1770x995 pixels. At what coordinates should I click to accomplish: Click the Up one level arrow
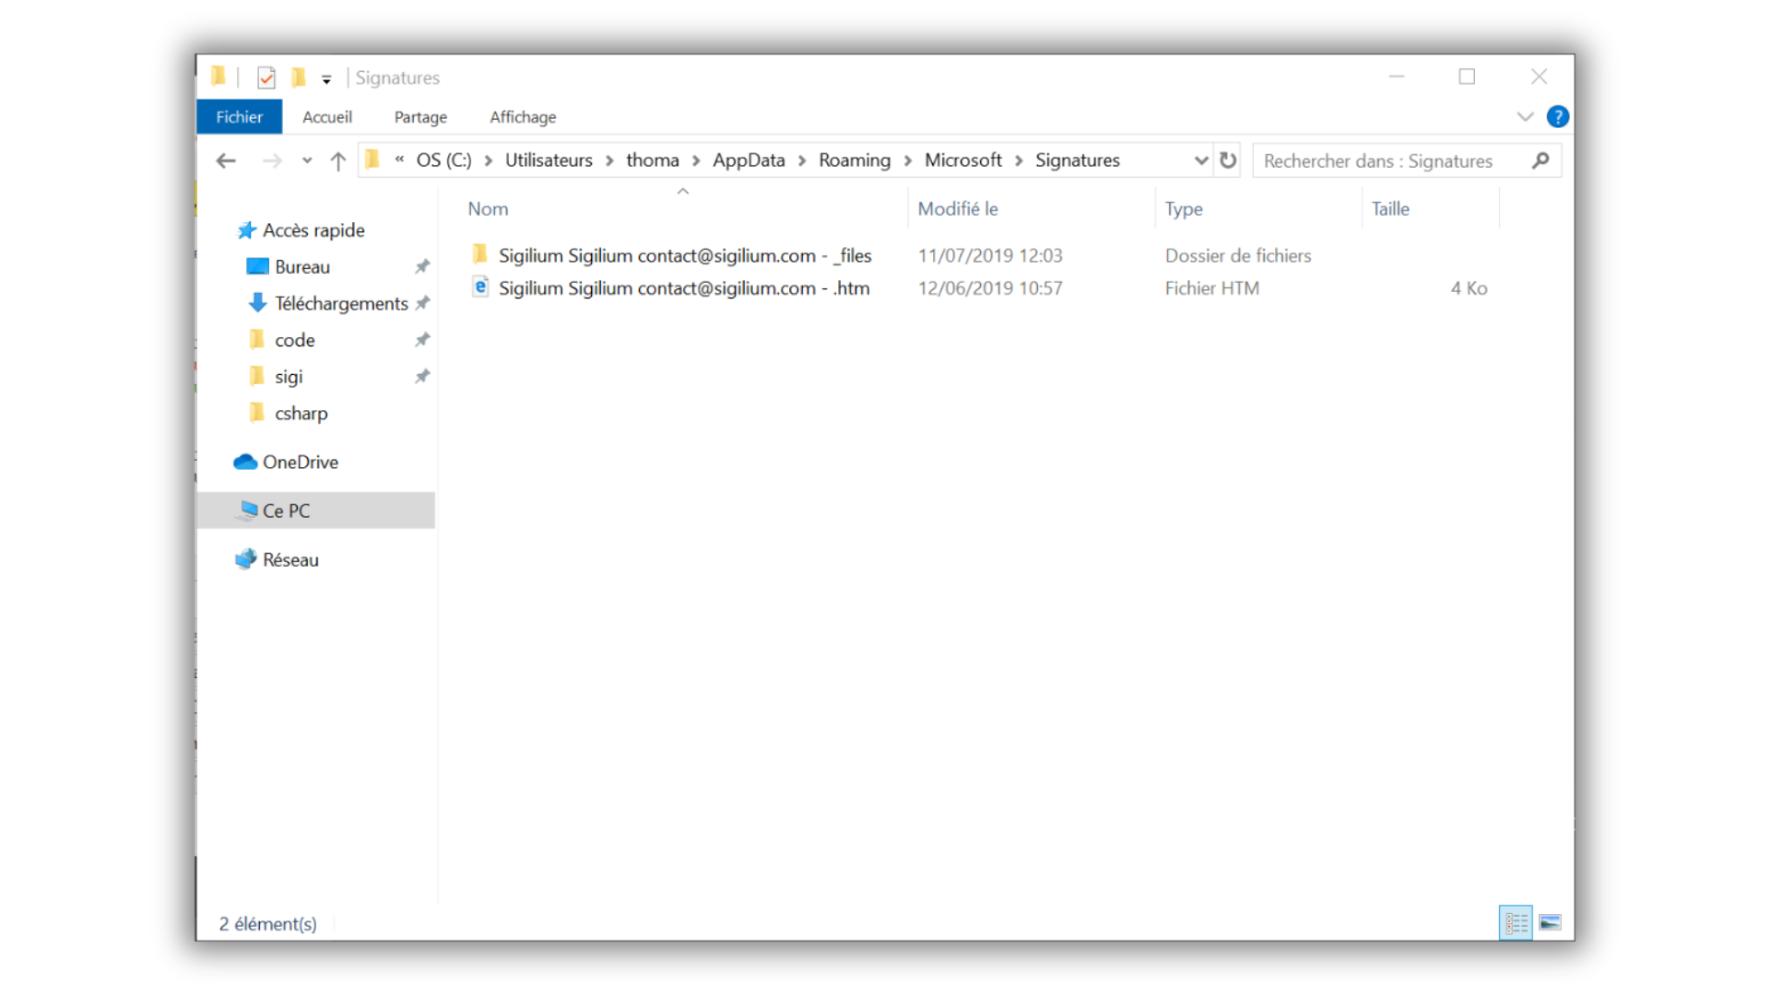tap(338, 161)
